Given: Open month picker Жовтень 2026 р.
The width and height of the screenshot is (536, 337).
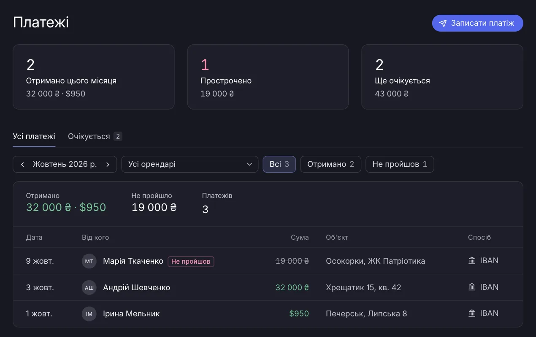Looking at the screenshot, I should point(65,164).
